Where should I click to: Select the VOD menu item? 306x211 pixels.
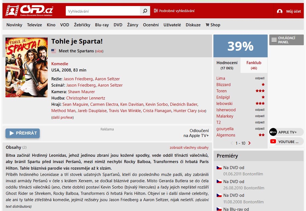pyautogui.click(x=65, y=25)
